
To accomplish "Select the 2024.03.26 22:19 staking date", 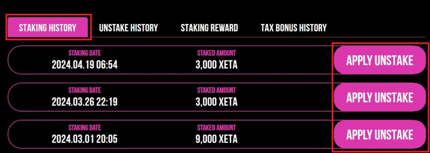I will [x=84, y=102].
